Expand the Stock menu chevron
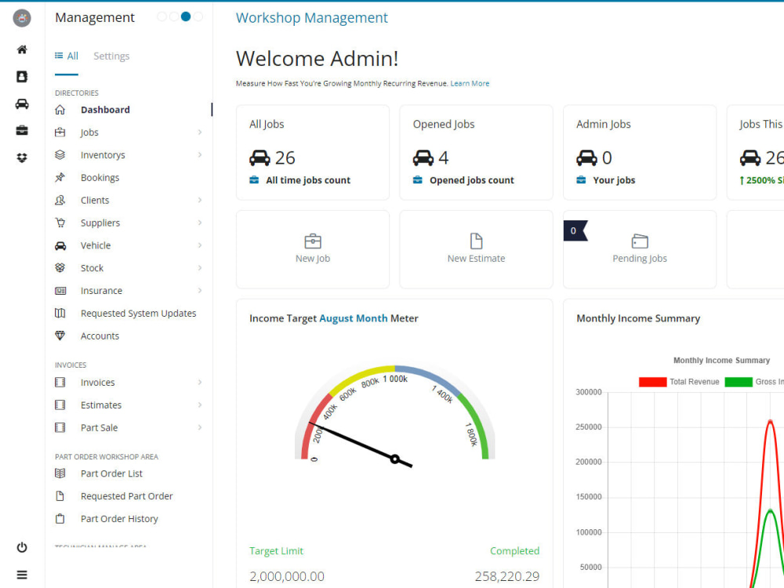The image size is (784, 588). pos(199,267)
